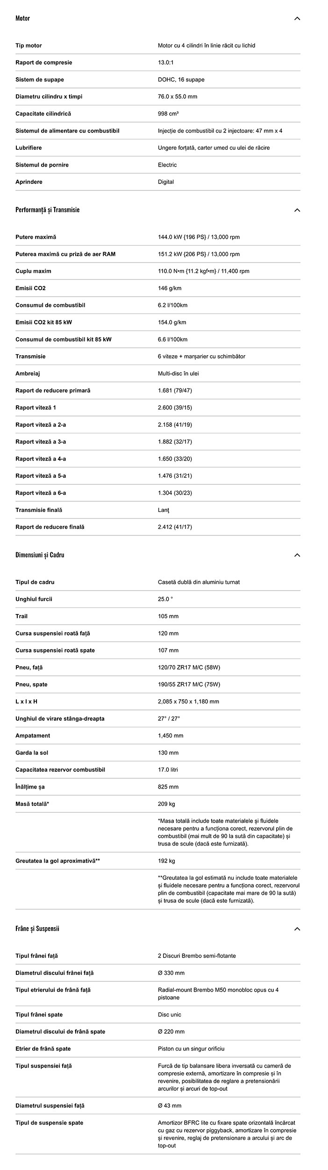Click the Cuplu maxim row label
328x1170 pixels.
tap(33, 271)
